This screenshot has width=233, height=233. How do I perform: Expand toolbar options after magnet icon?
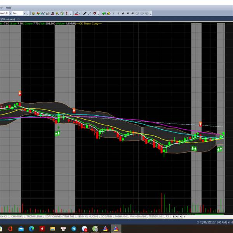[98, 14]
